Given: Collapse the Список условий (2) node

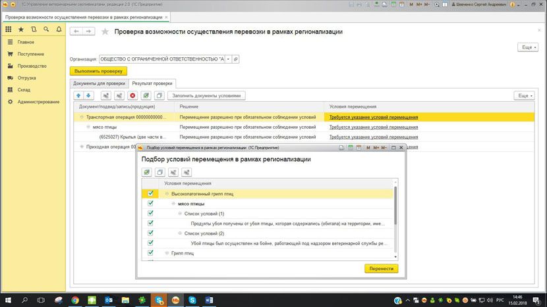Looking at the screenshot, I should [180, 233].
